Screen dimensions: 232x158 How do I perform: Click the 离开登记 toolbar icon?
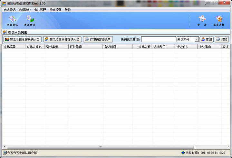click(30, 21)
